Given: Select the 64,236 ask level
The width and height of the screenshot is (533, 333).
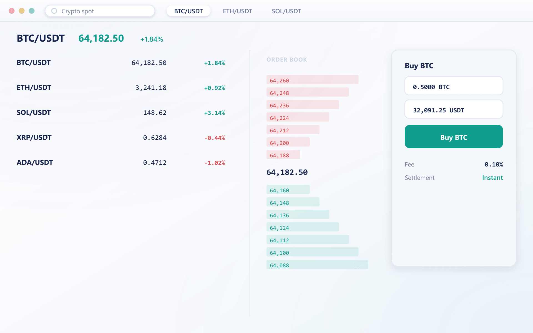Looking at the screenshot, I should 303,105.
